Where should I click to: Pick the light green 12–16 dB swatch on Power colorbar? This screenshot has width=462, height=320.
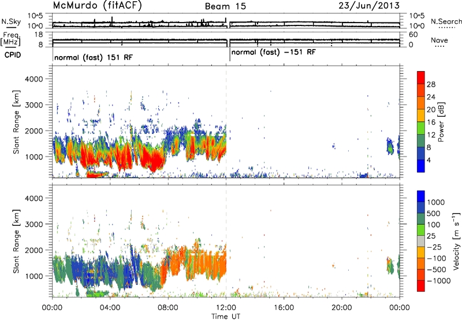(421, 128)
